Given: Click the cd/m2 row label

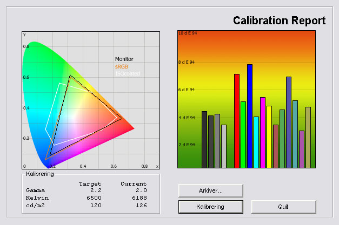Looking at the screenshot, I should tap(35, 206).
